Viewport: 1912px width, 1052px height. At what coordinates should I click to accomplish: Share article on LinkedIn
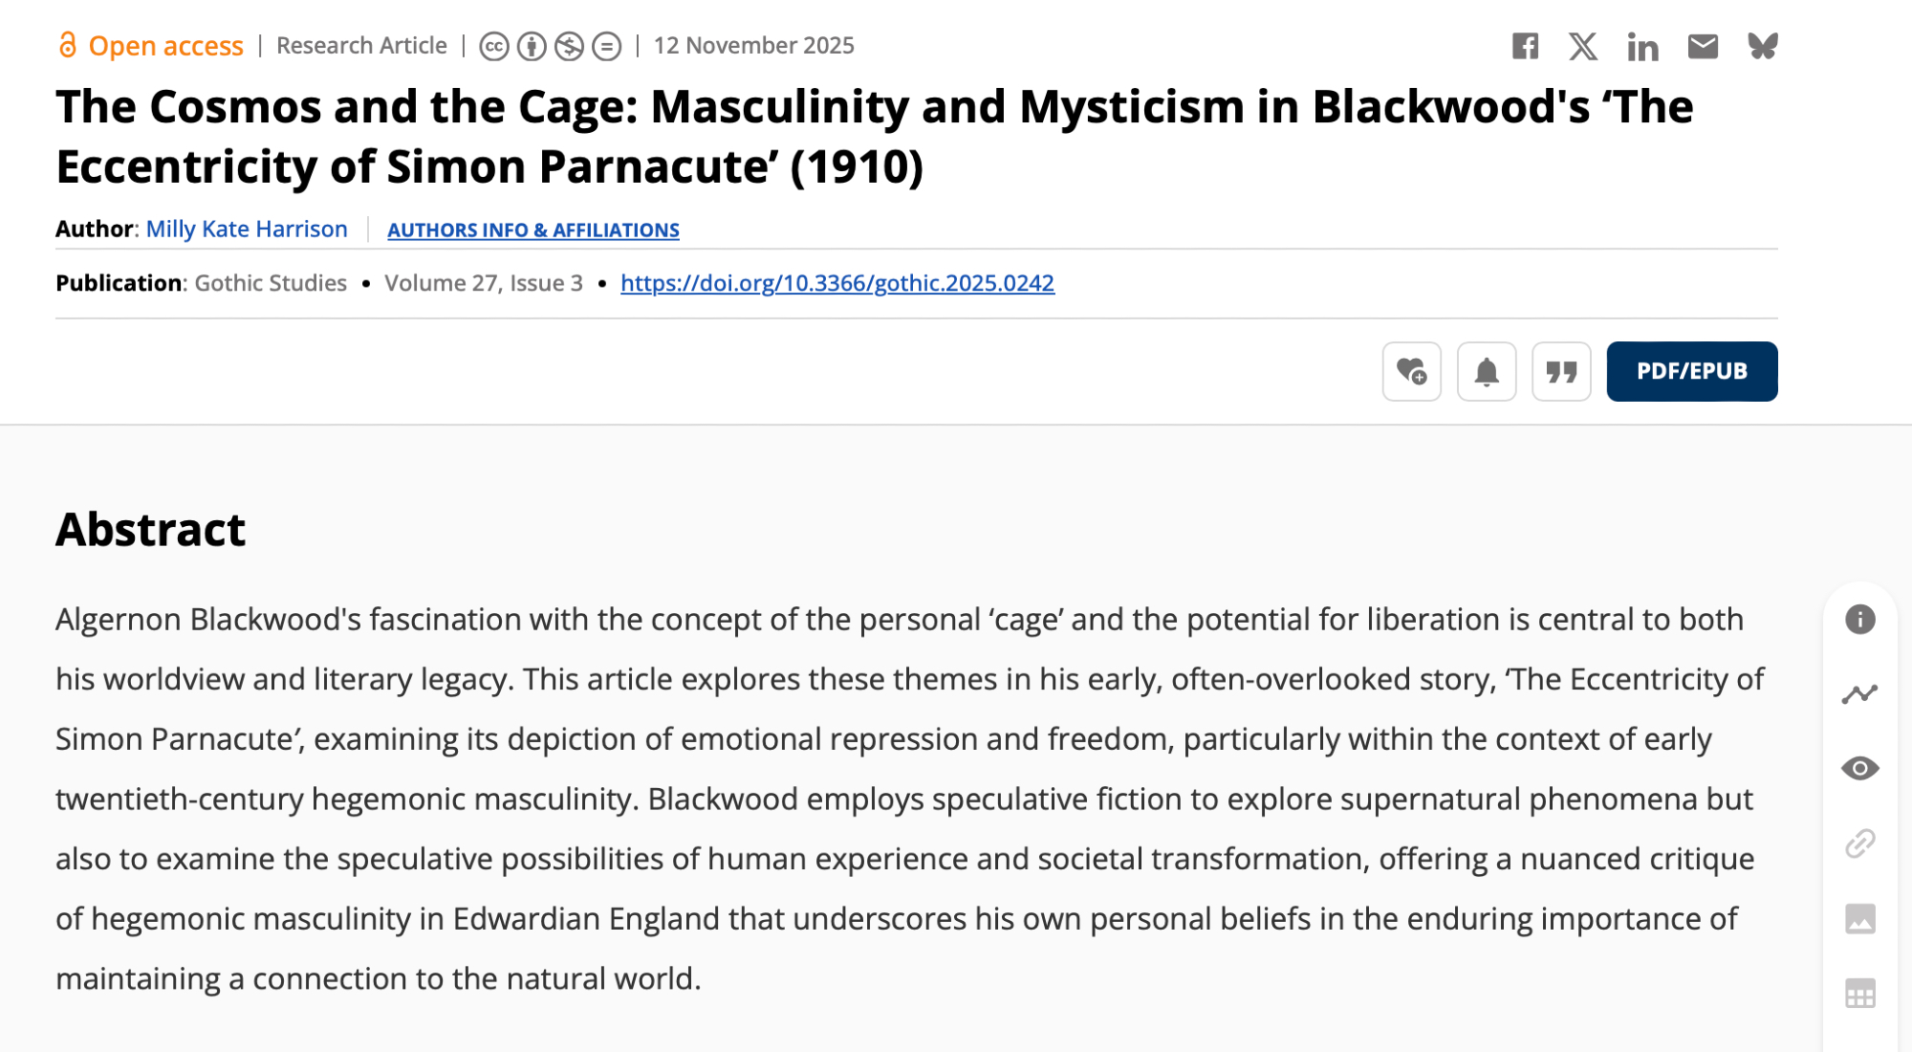(1642, 46)
